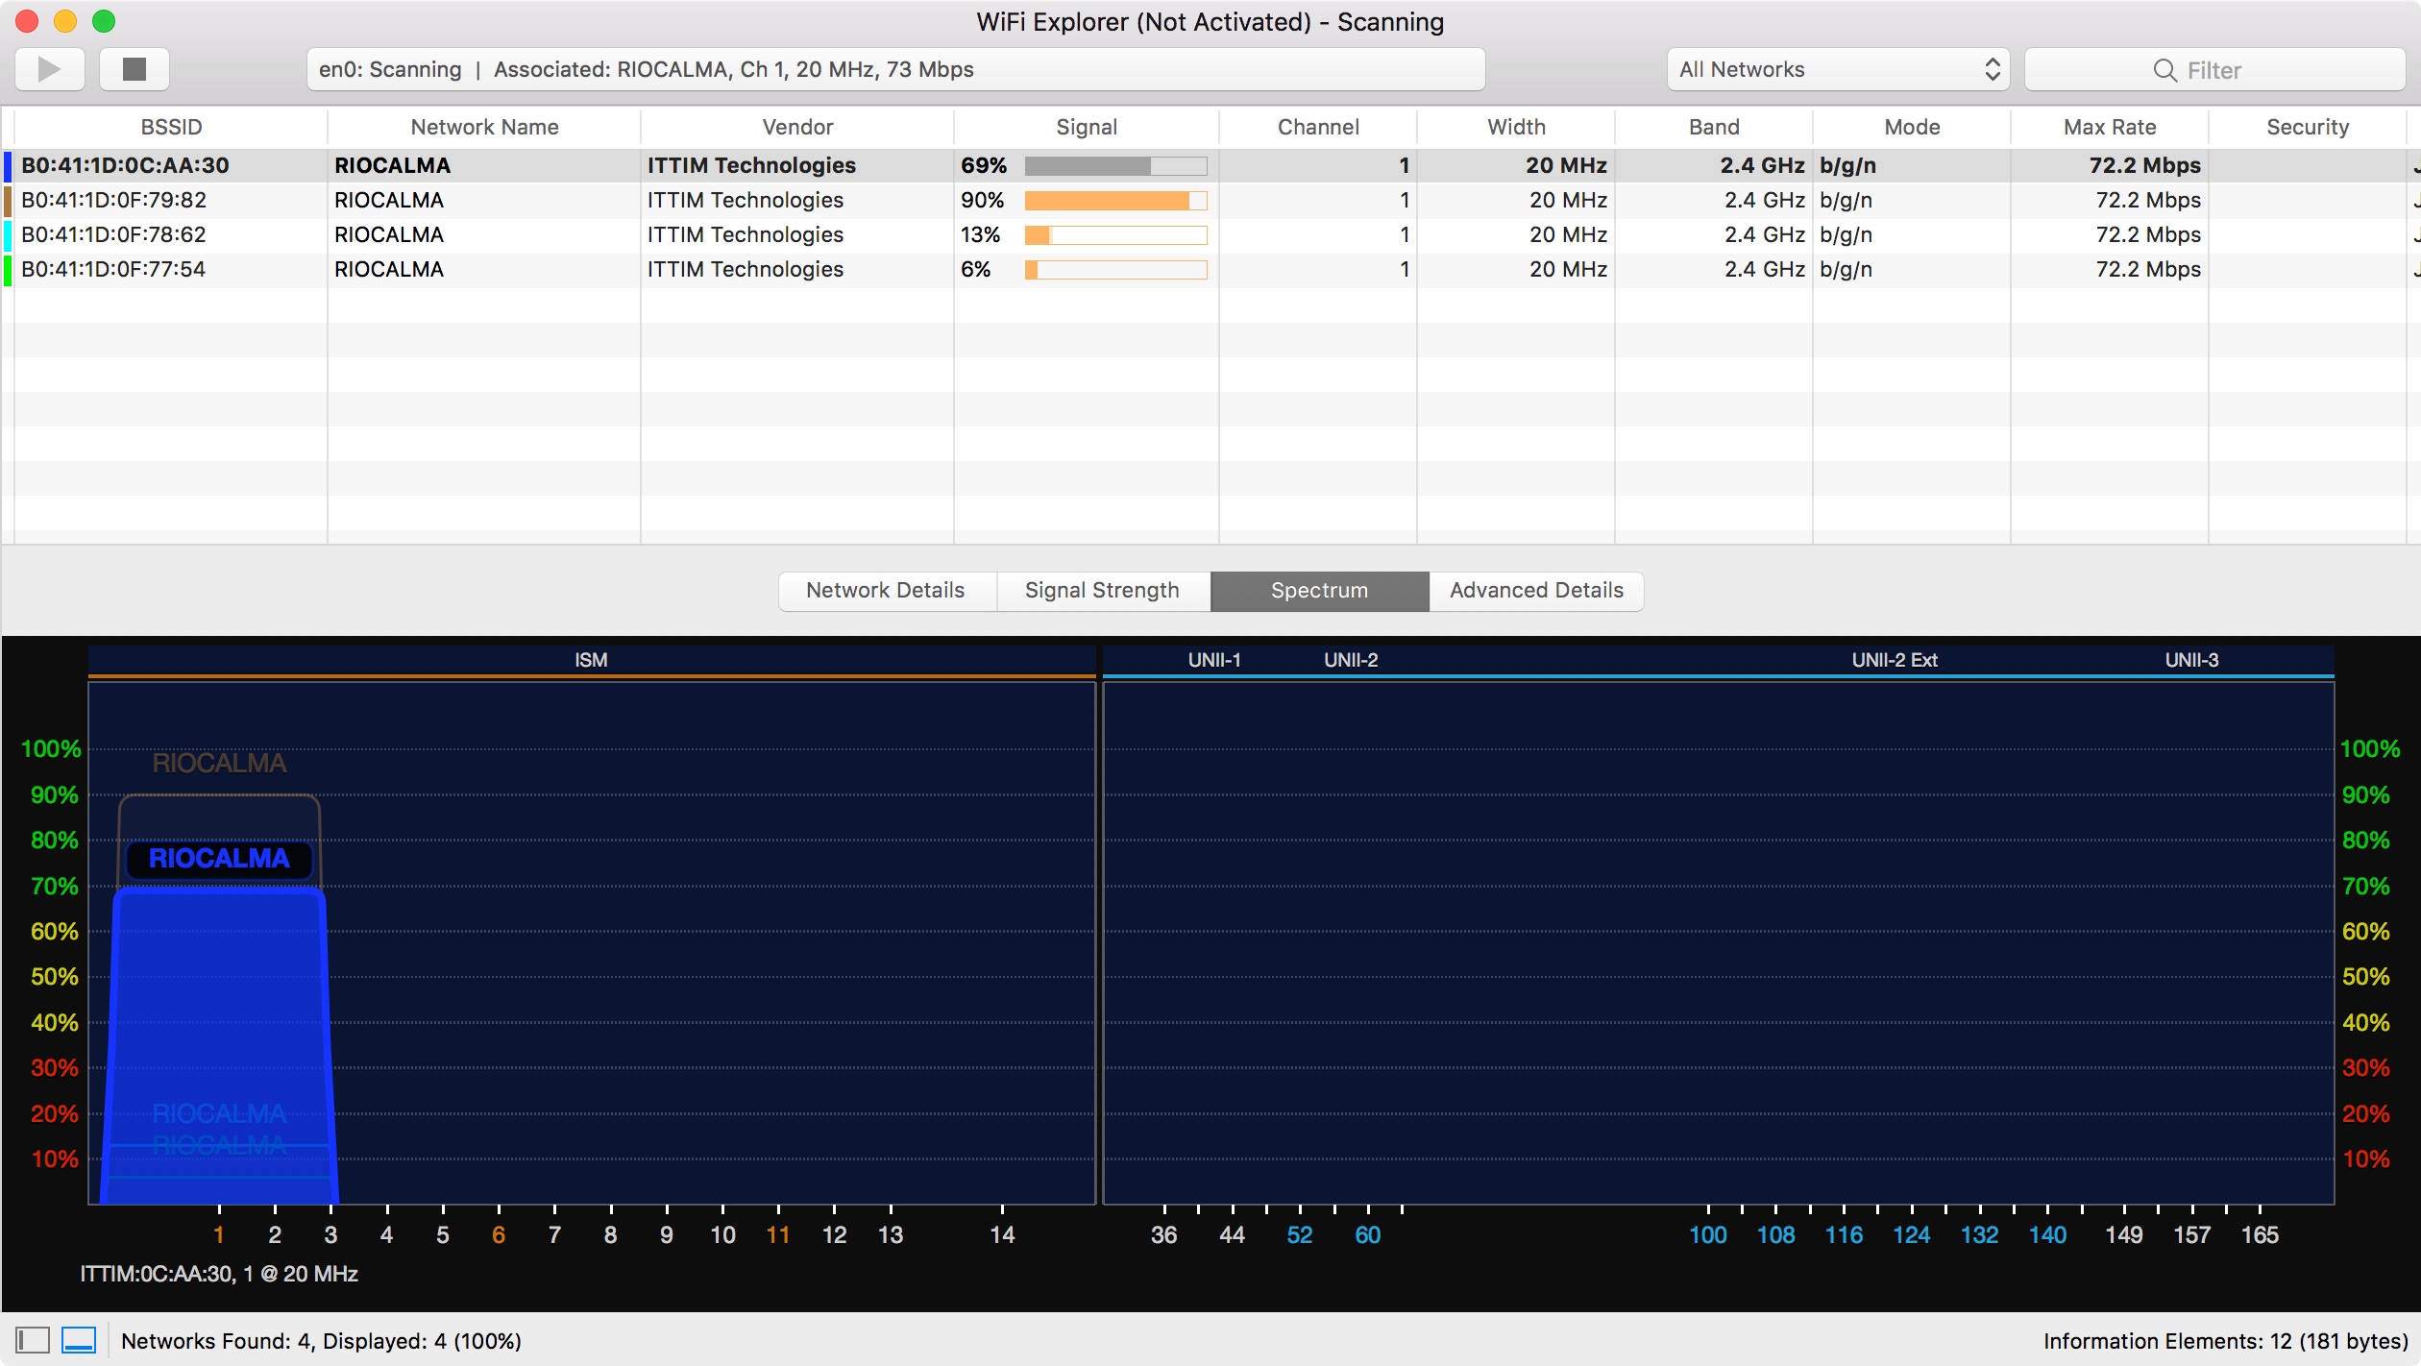Click the Start scan play button
Screen dimensions: 2421x1366
coord(49,69)
